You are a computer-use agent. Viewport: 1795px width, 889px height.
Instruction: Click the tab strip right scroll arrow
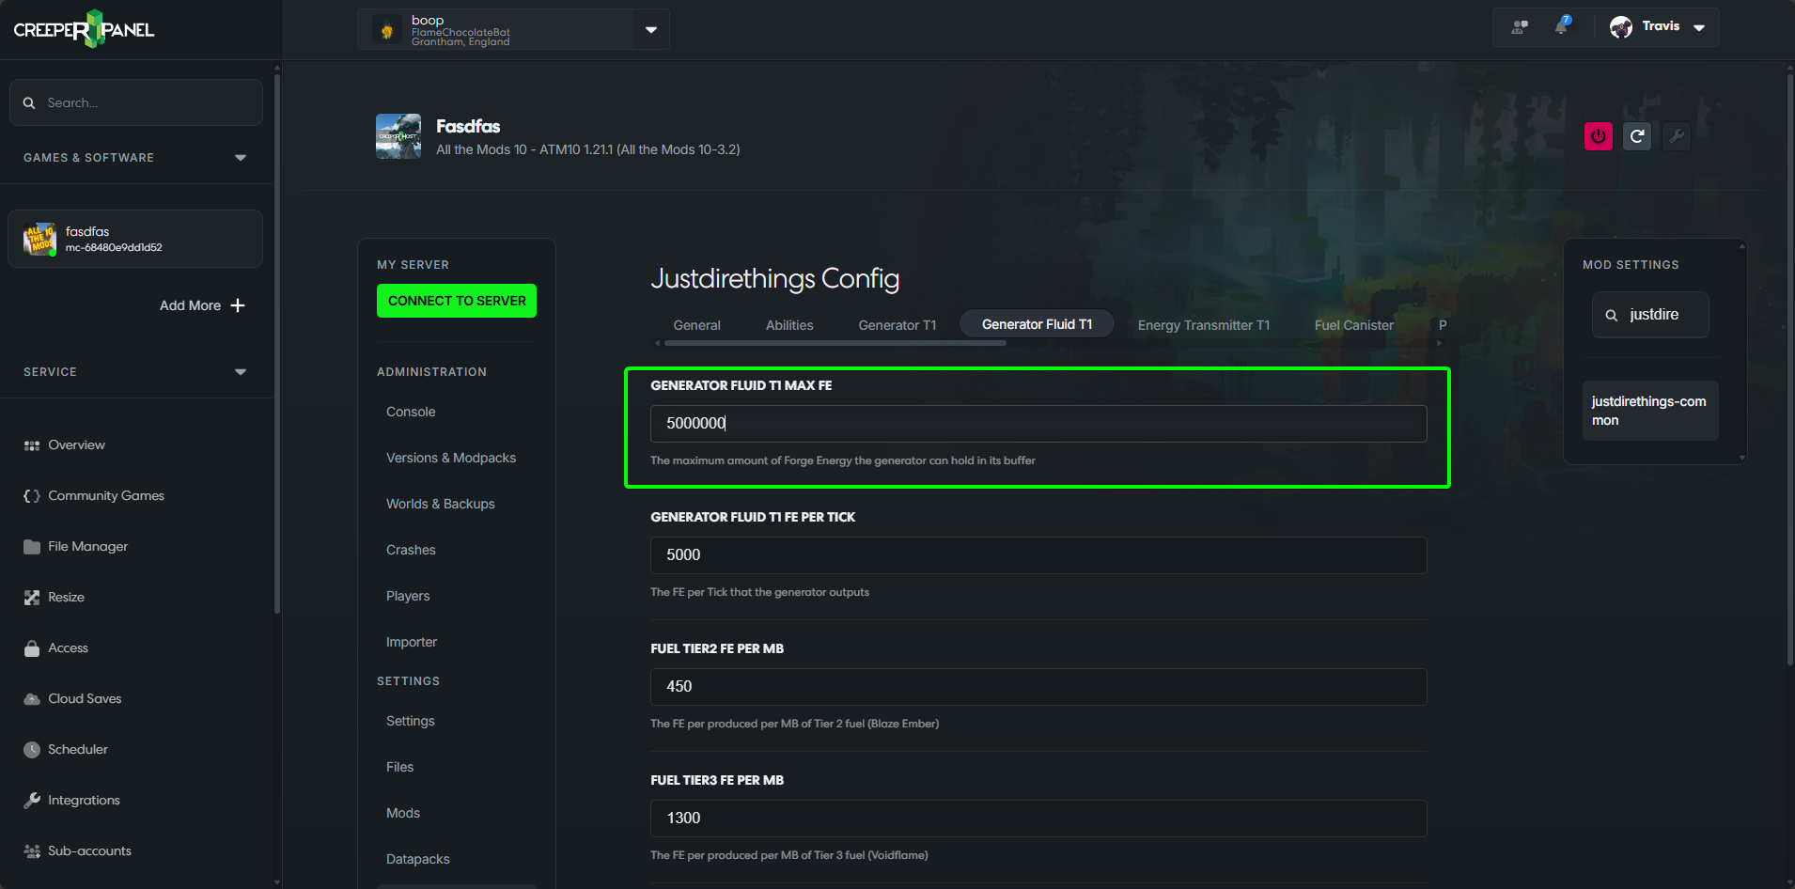[1439, 343]
